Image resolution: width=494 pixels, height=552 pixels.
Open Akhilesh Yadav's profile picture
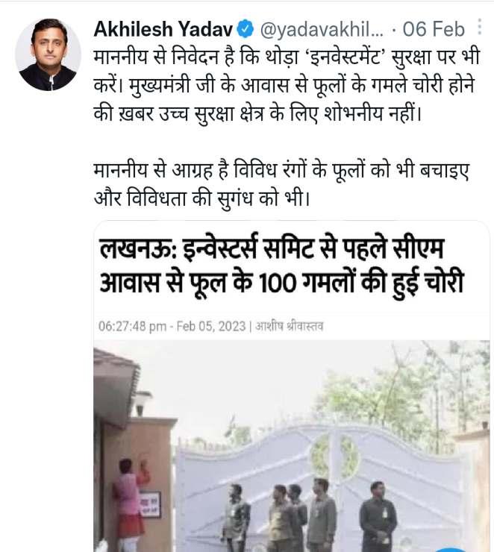point(49,54)
